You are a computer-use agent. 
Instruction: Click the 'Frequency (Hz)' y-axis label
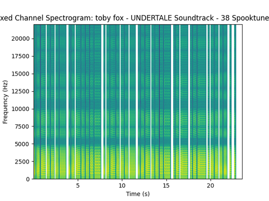(x=5, y=102)
